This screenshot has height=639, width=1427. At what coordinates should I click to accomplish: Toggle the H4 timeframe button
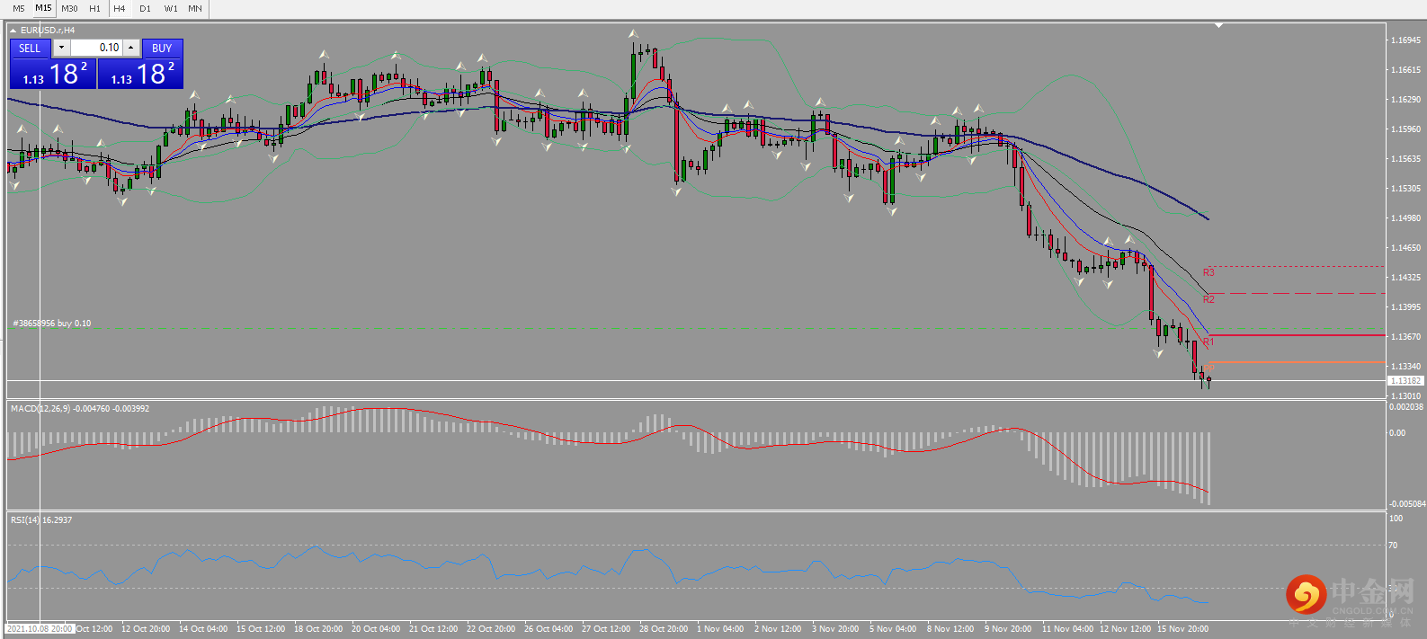tap(120, 8)
